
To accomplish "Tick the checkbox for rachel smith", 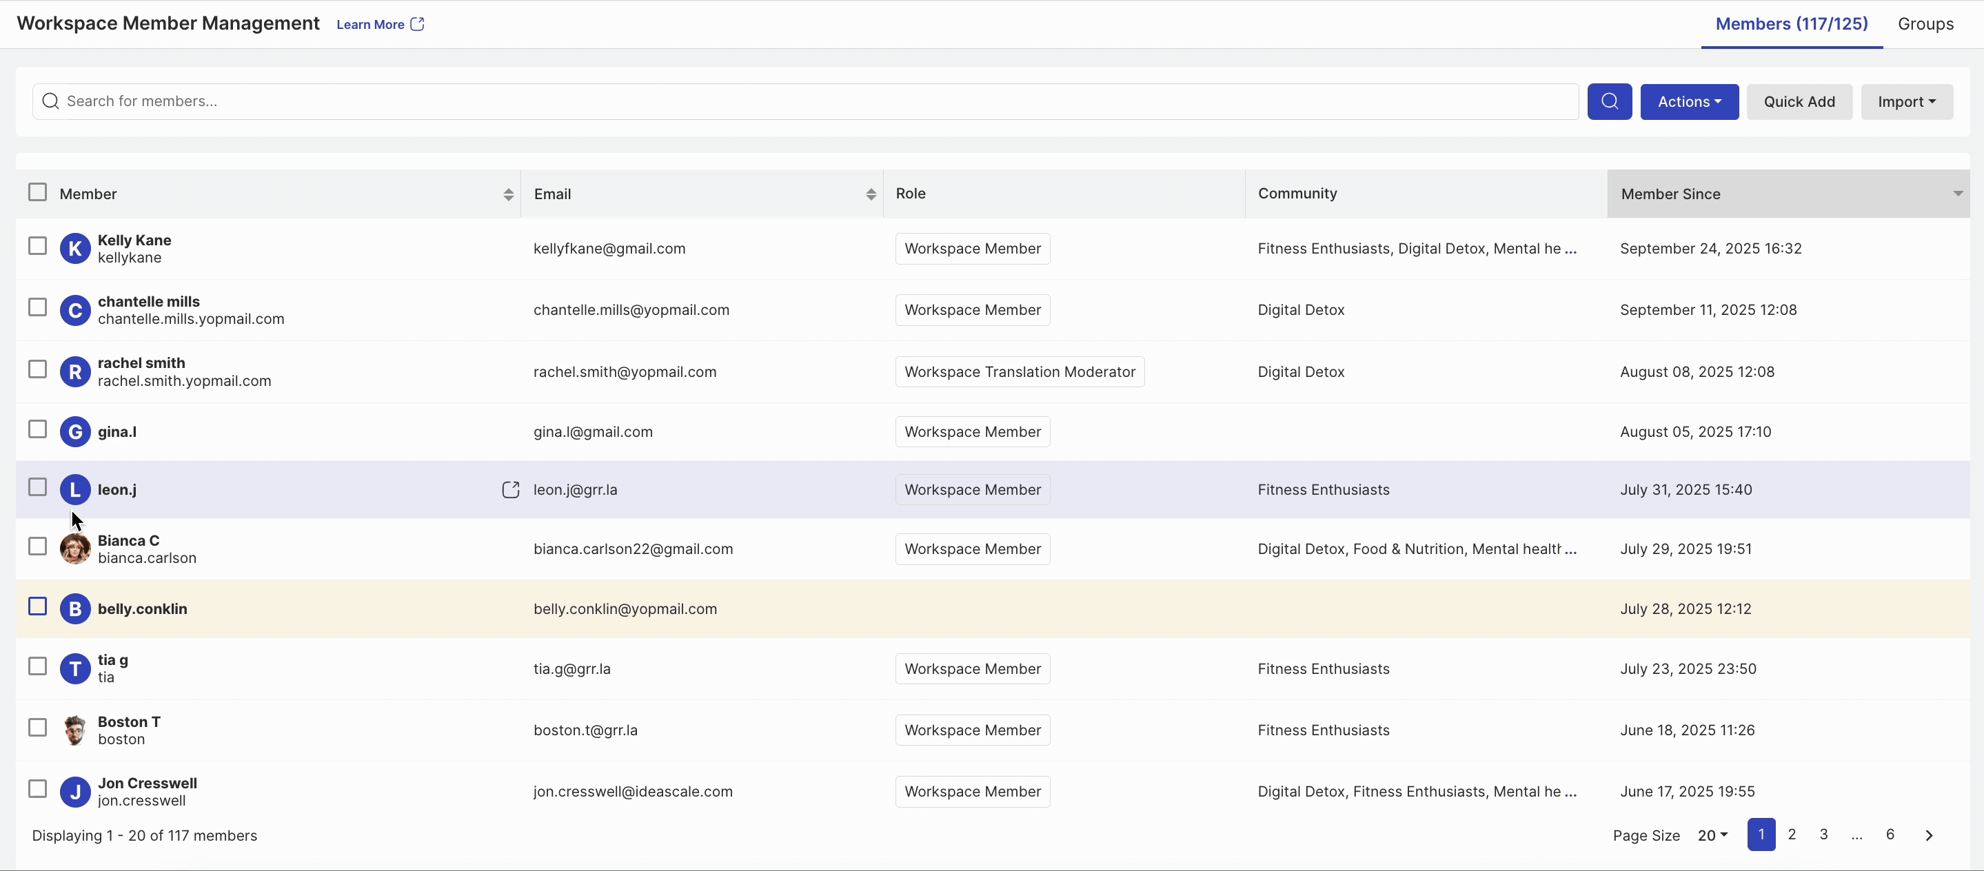I will [37, 369].
